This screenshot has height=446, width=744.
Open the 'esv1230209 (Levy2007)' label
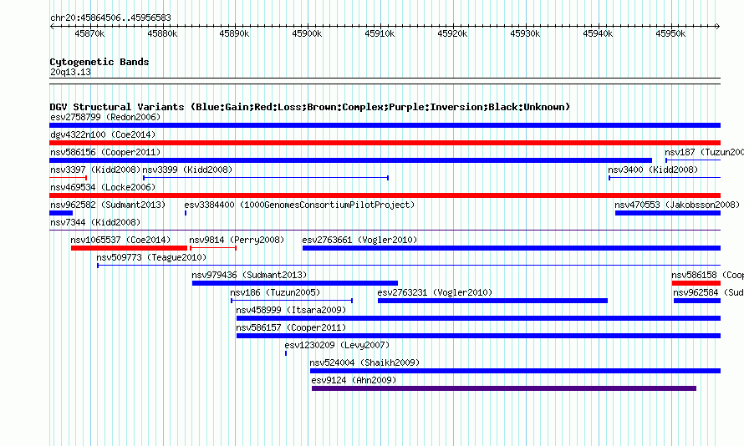click(x=337, y=345)
